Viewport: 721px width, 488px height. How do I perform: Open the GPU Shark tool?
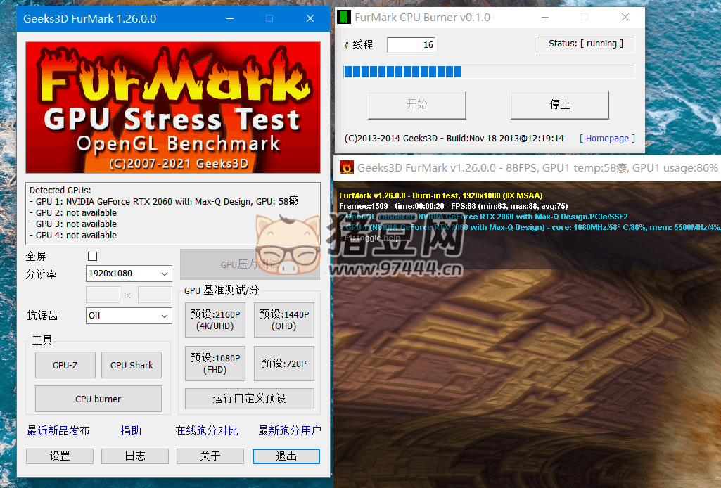click(x=132, y=365)
